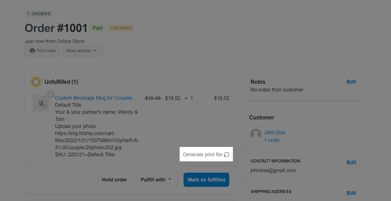391x201 pixels.
Task: Open the More actions dropdown
Action: [x=82, y=51]
